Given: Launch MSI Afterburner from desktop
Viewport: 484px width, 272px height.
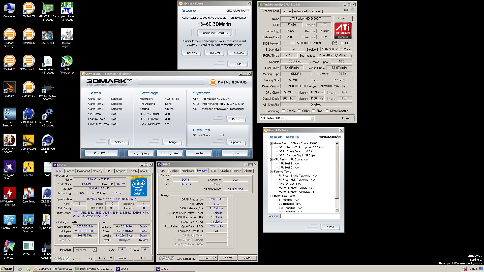Looking at the screenshot, I should [x=67, y=65].
